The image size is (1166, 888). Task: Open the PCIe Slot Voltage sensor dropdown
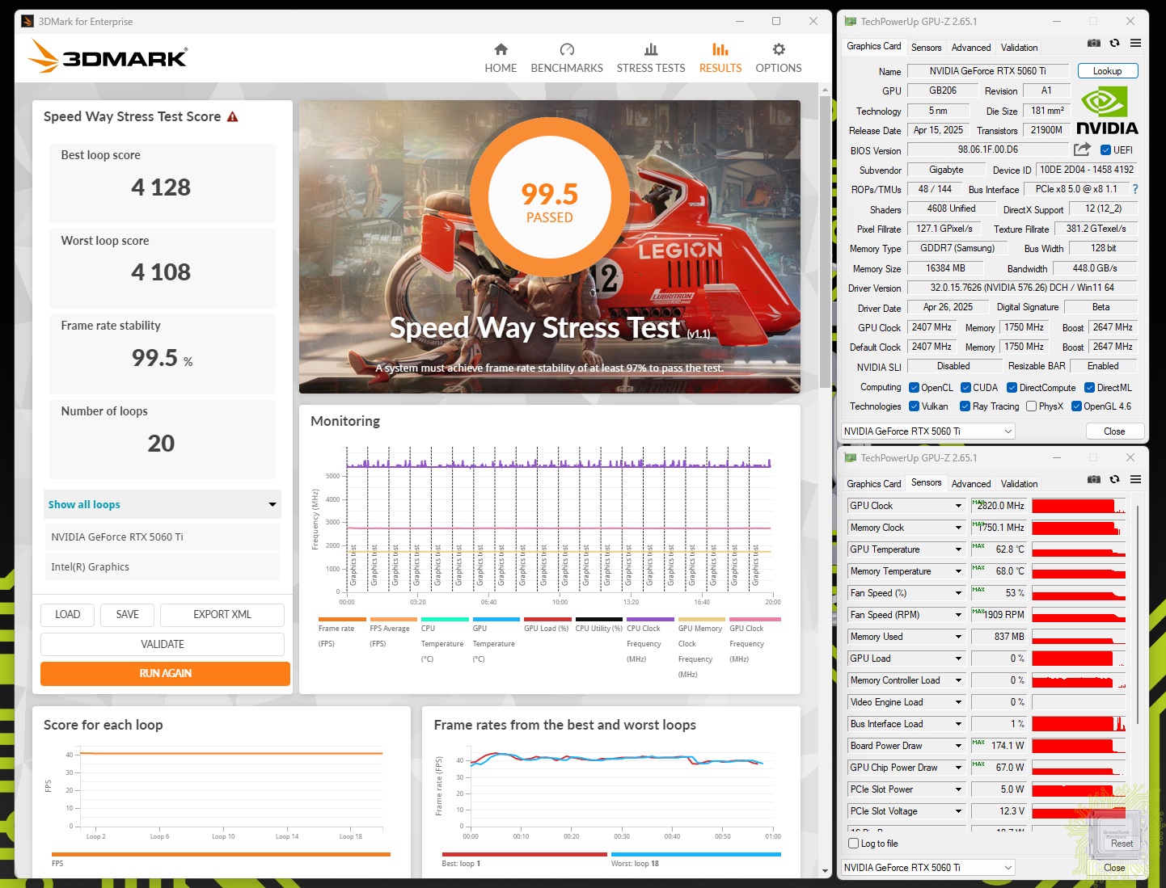pyautogui.click(x=958, y=811)
